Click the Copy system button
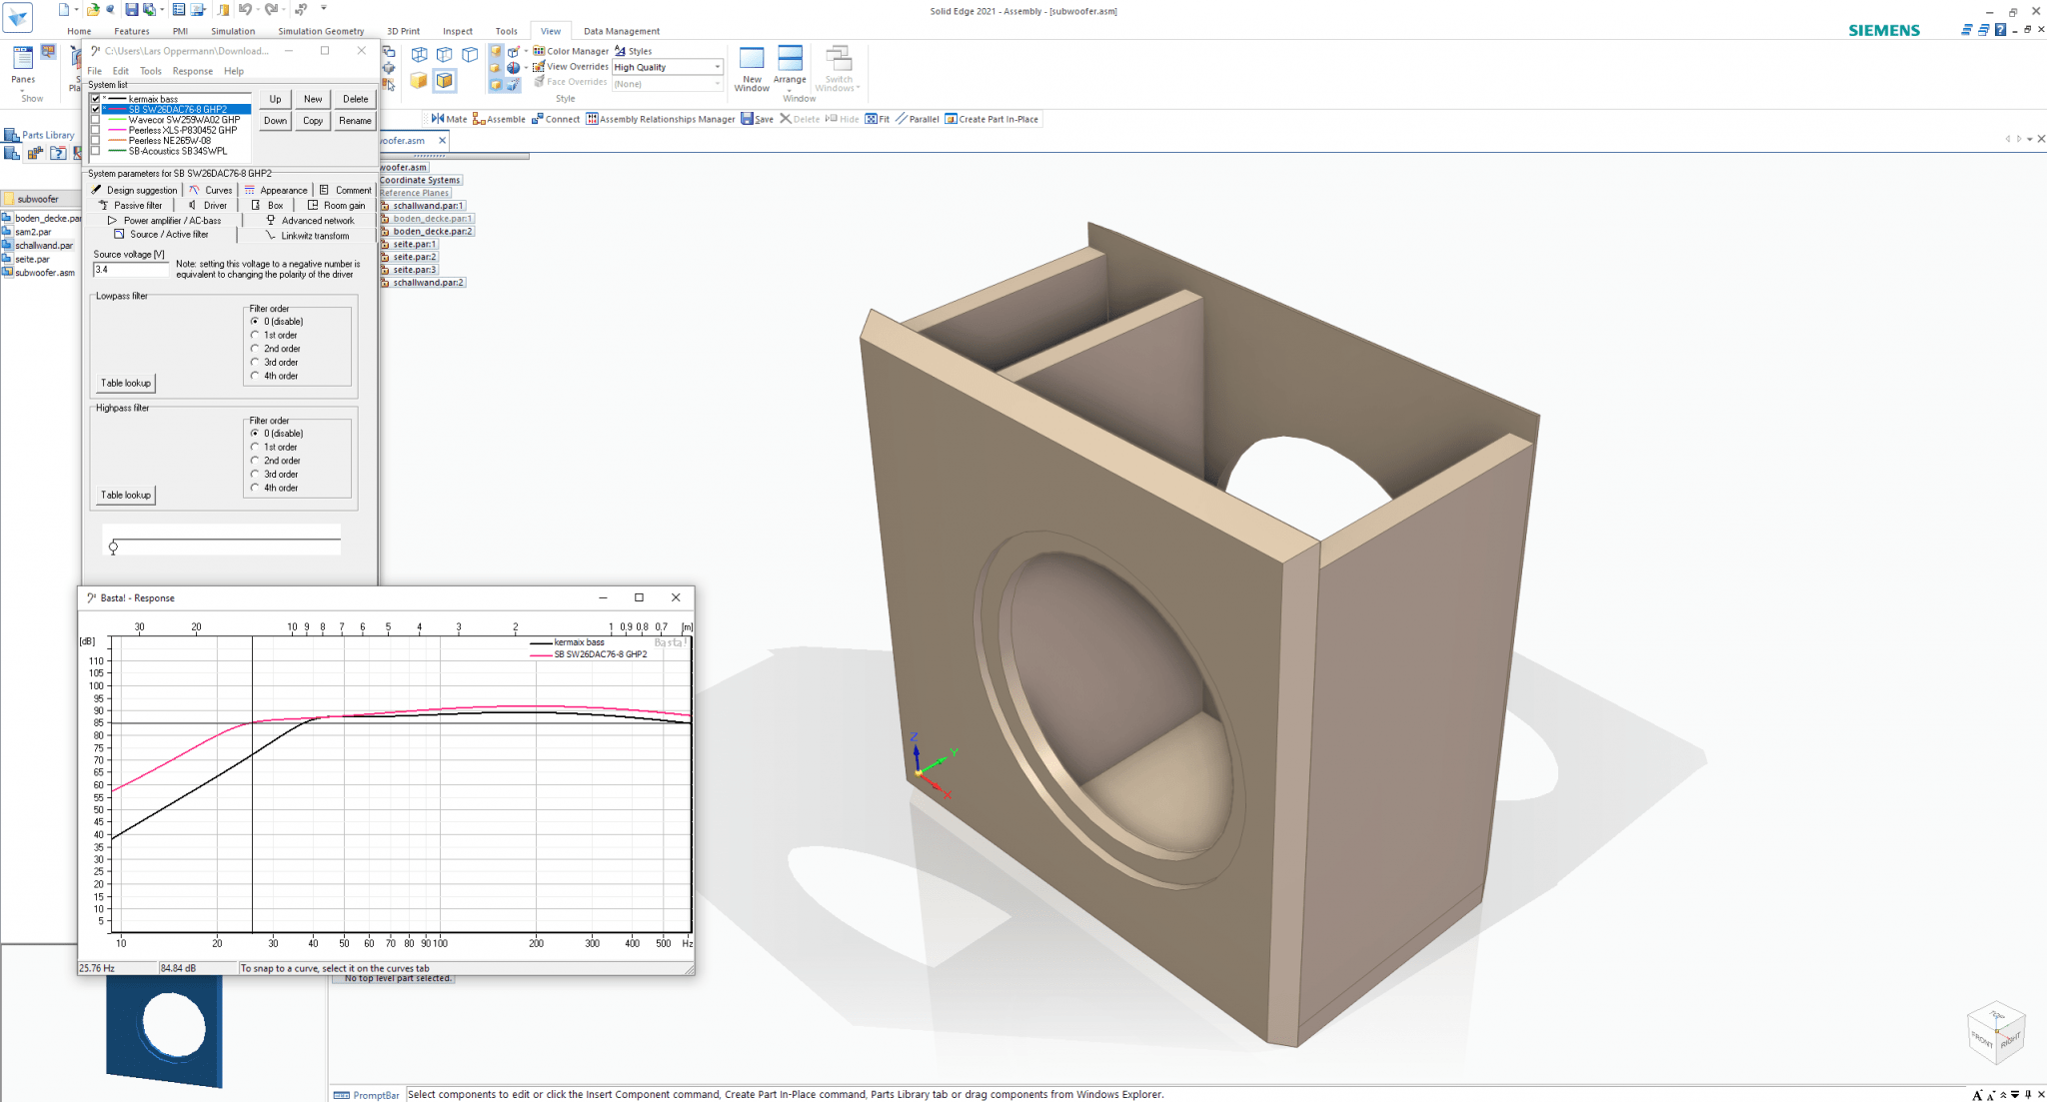Image resolution: width=2047 pixels, height=1102 pixels. pos(313,121)
